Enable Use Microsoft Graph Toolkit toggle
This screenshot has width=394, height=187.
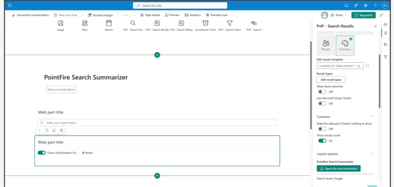click(x=322, y=103)
